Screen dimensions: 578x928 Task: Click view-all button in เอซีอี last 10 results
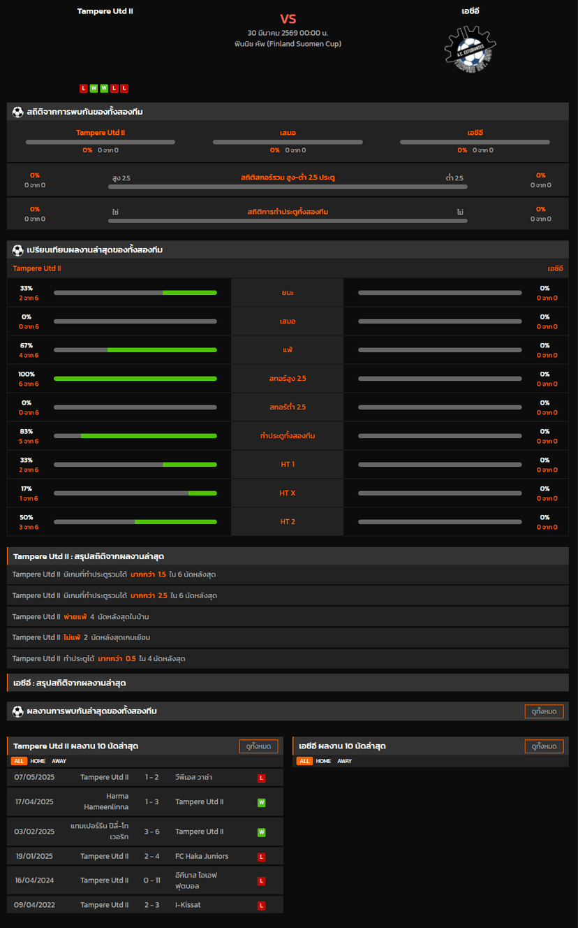point(544,746)
